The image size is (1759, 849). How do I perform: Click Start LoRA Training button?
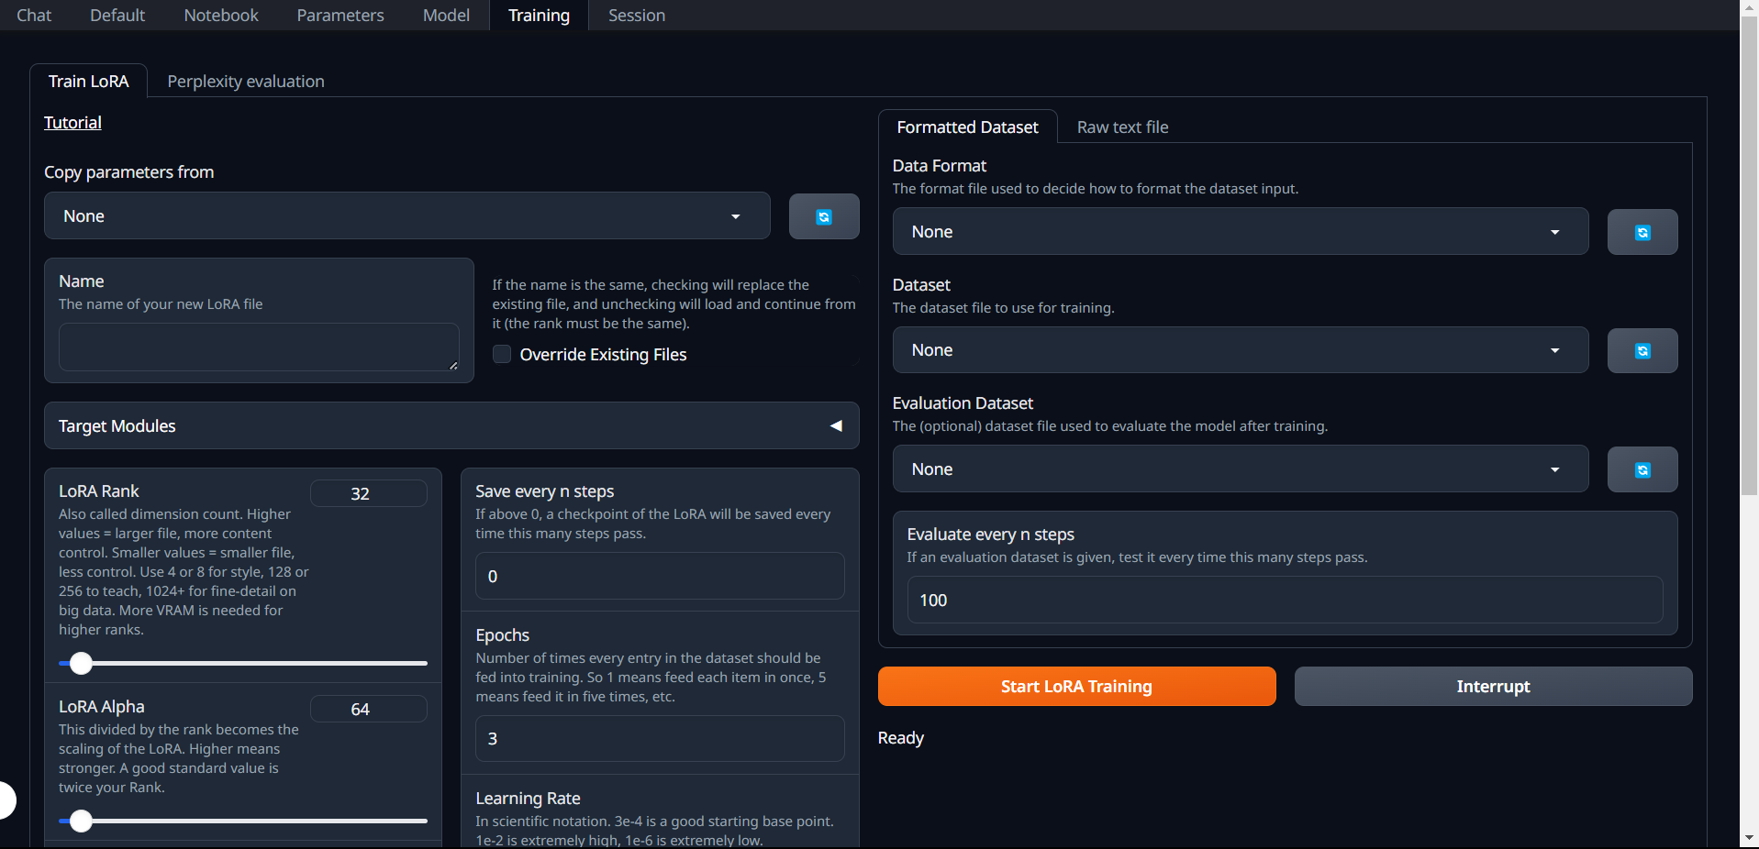[x=1075, y=687]
